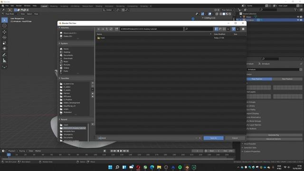Go forward in file browser history
Image resolution: width=304 pixels, height=171 pixels.
tap(103, 29)
